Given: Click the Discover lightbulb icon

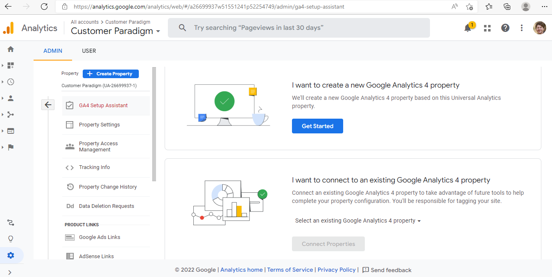Looking at the screenshot, I should pyautogui.click(x=11, y=239).
